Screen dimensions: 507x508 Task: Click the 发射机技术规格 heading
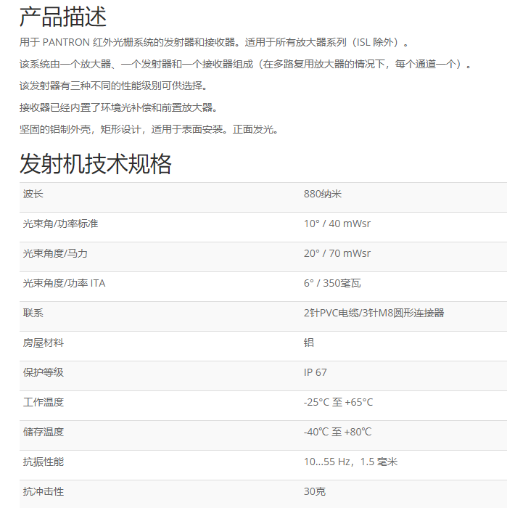coord(95,164)
